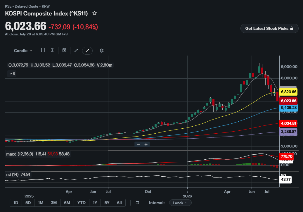Click the -732.09 (-10.84%) change value
The image size is (303, 212).
[73, 27]
